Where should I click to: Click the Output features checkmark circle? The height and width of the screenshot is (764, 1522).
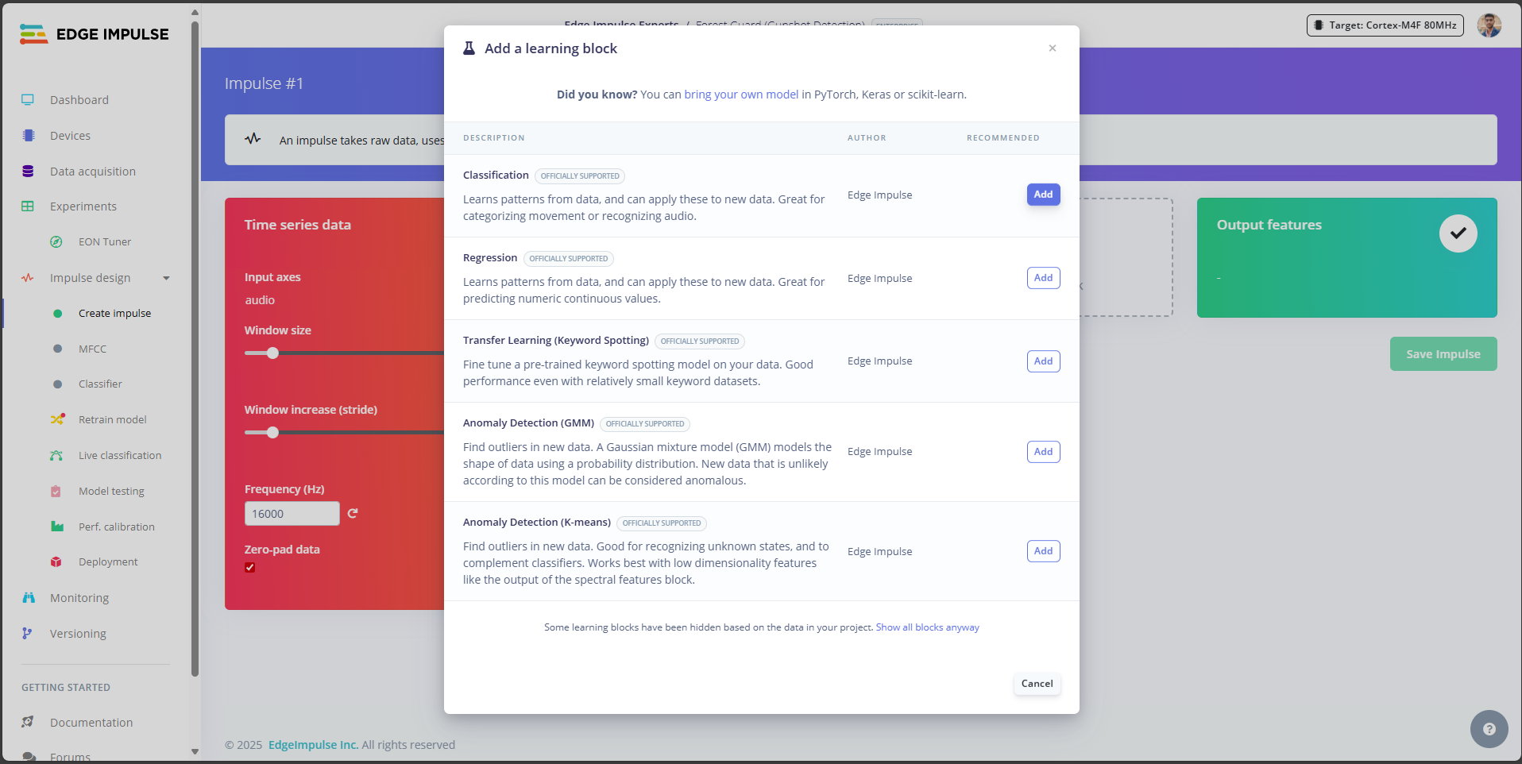coord(1458,233)
